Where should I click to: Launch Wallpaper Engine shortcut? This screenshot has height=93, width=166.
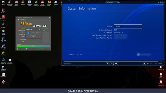29,3
